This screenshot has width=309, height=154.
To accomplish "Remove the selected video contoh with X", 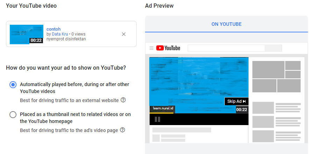I will pyautogui.click(x=123, y=34).
